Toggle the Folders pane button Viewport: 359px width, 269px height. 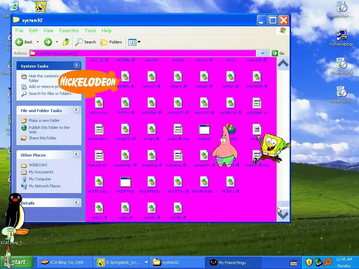coord(111,42)
